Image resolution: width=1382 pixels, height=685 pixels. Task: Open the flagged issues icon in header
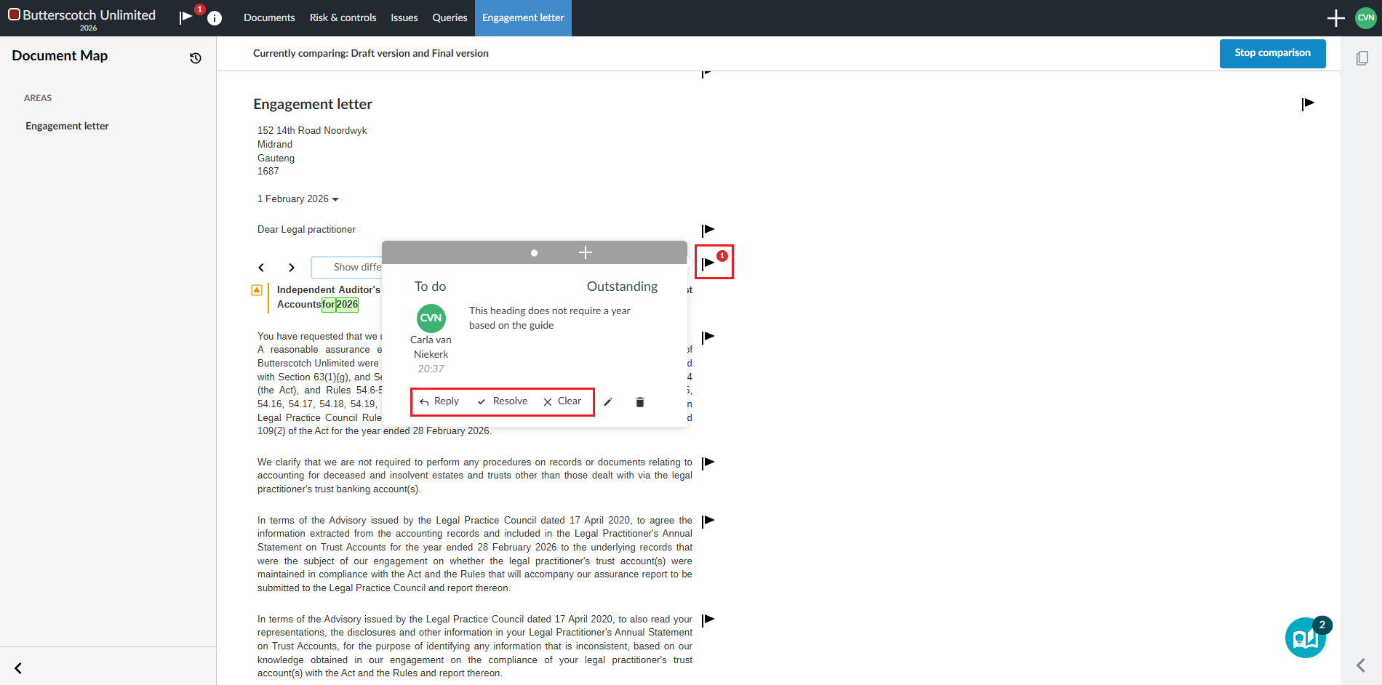click(x=187, y=17)
